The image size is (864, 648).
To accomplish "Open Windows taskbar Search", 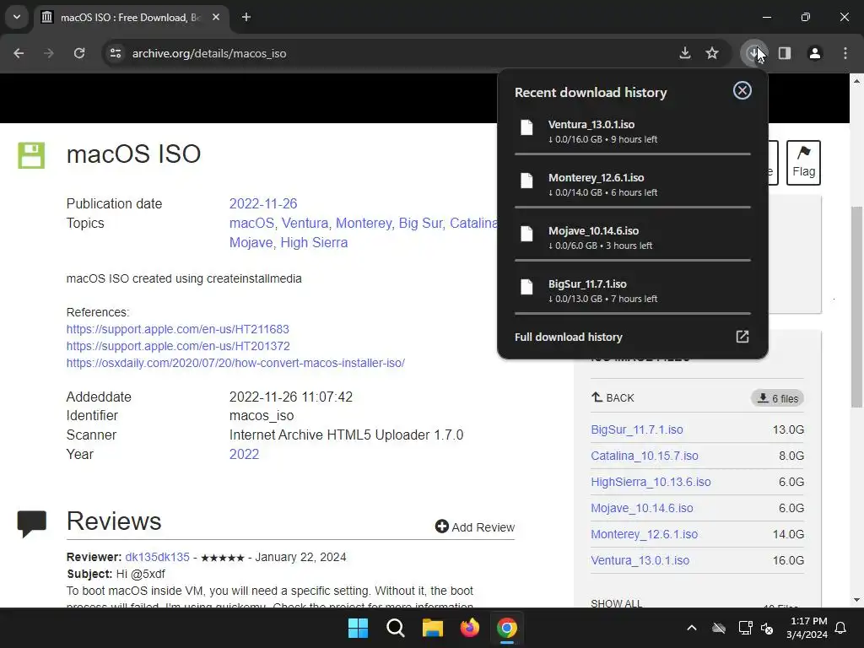I will click(395, 628).
